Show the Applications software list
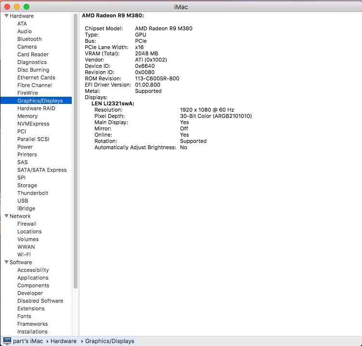Viewport: 362px width, 346px height. pyautogui.click(x=33, y=278)
